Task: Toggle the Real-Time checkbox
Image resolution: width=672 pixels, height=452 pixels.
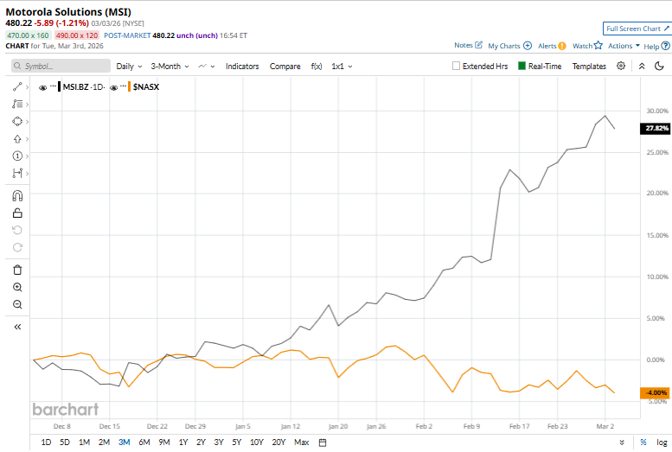Action: click(522, 66)
